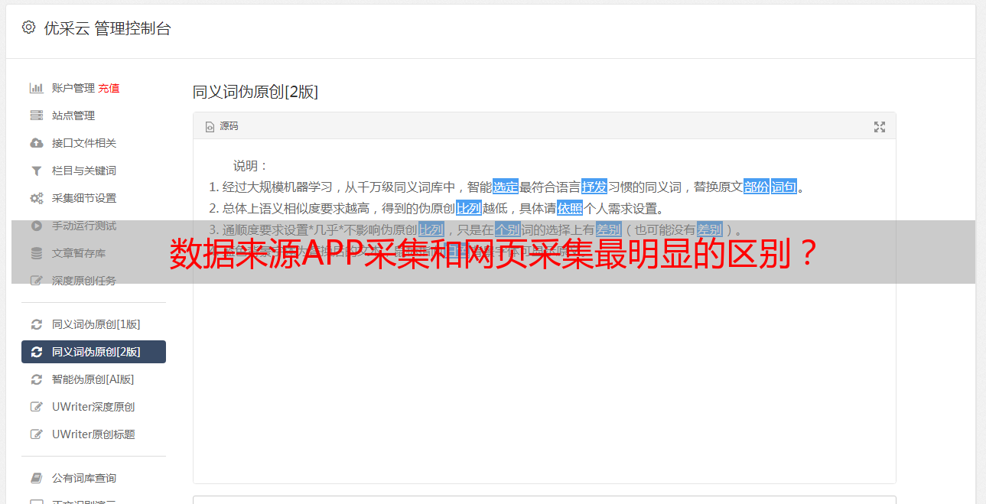Click refresh icon next to 同义词伪原创[2版]
This screenshot has width=986, height=504.
36,352
